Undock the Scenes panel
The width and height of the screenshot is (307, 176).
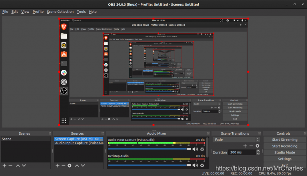50,134
